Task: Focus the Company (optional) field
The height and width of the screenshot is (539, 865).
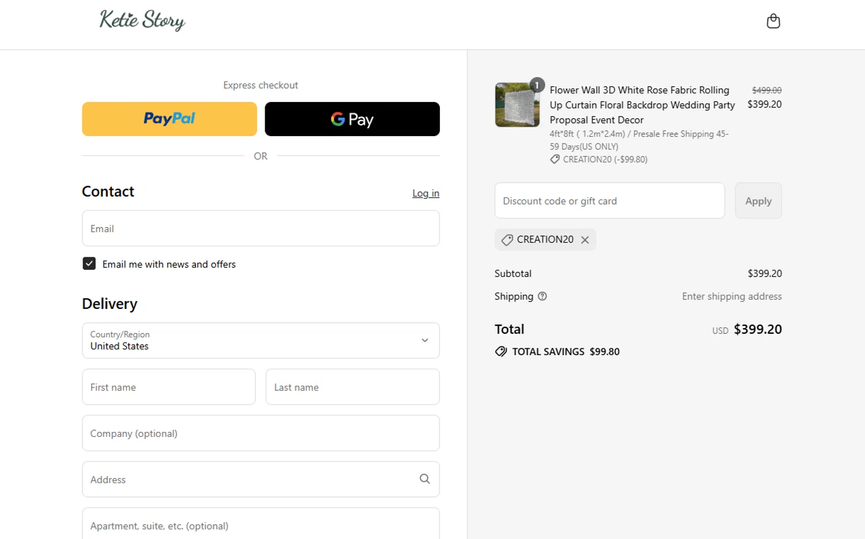Action: click(x=261, y=433)
